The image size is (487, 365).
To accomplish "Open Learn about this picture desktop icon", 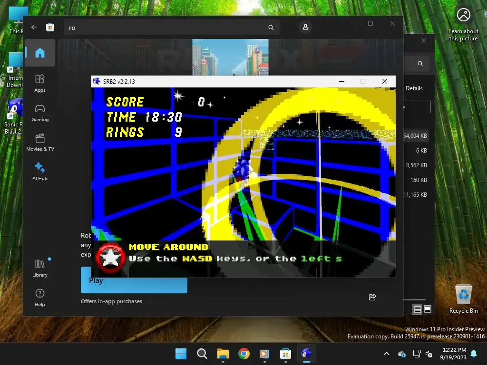I will (463, 24).
